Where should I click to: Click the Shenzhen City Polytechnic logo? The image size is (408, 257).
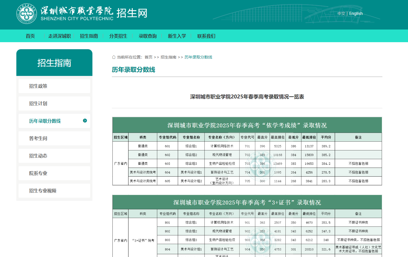(x=27, y=14)
